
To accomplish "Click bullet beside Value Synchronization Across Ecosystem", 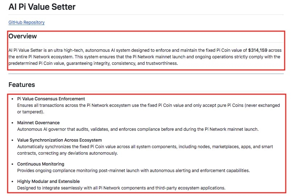I will pos(12,140).
